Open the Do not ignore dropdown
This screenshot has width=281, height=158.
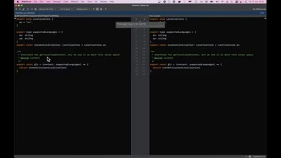(66, 9)
